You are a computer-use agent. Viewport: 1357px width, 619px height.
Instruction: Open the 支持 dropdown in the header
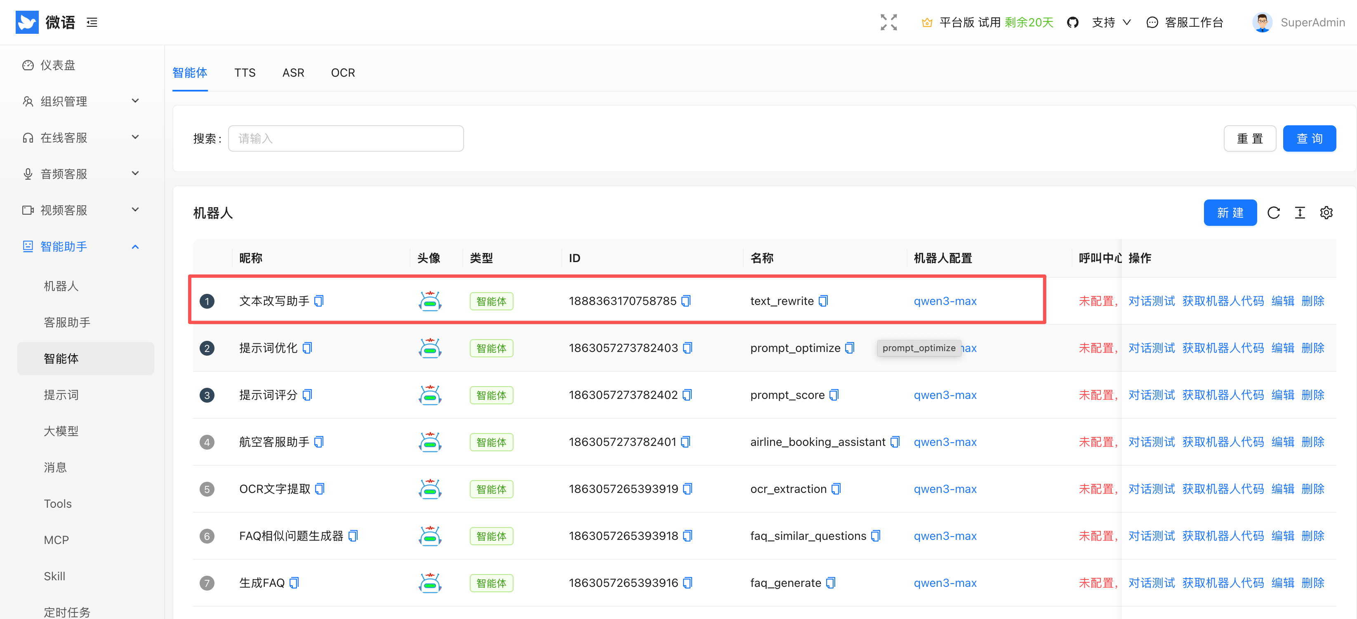(x=1112, y=22)
